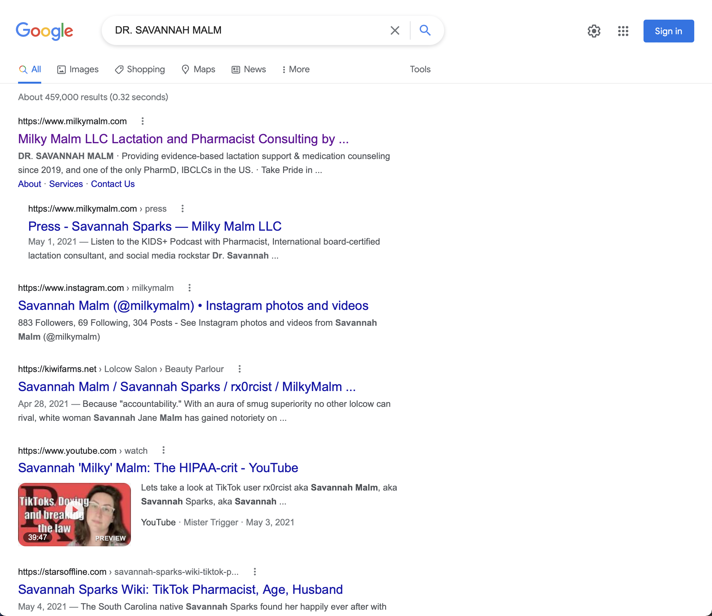The image size is (712, 616).
Task: Open three-dot menu next to milkymalm.com press result
Action: point(182,209)
